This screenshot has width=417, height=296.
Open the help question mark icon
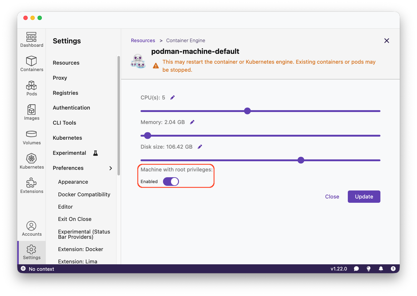(393, 269)
